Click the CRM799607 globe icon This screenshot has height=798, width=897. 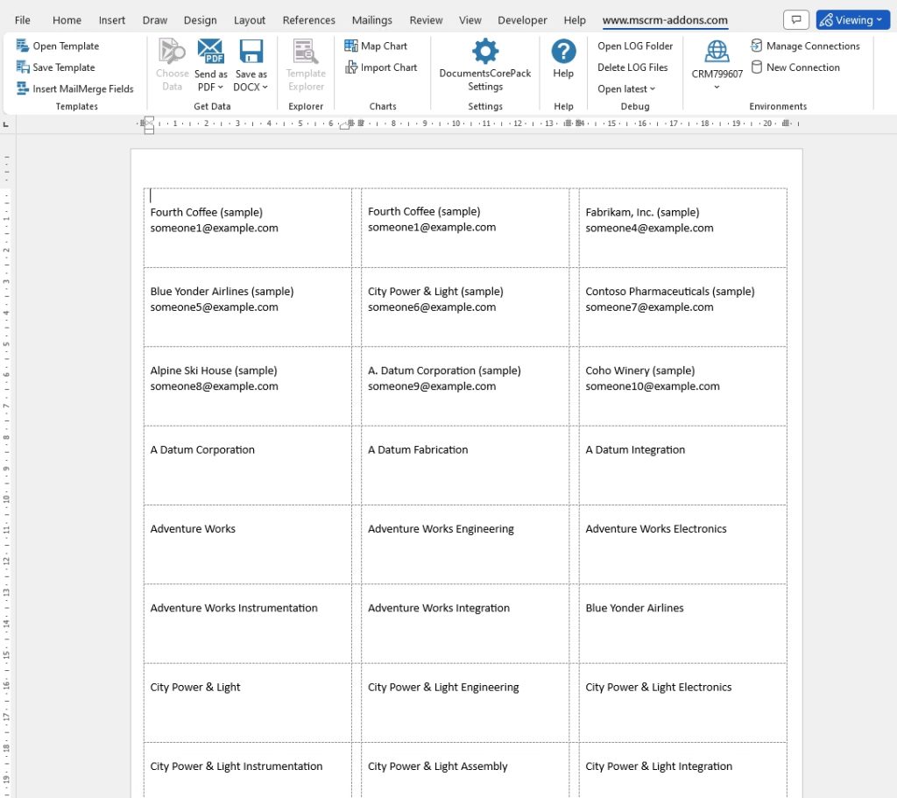pos(717,52)
